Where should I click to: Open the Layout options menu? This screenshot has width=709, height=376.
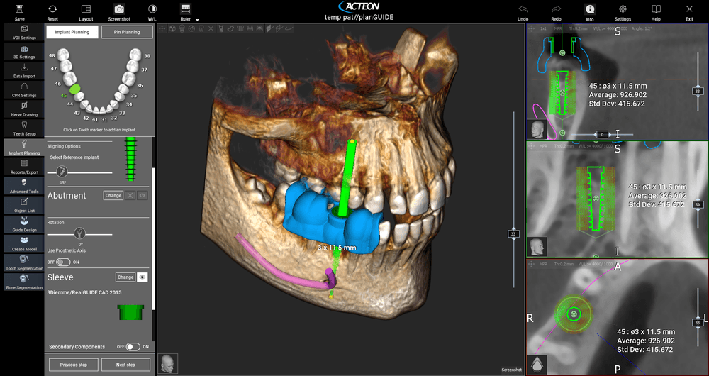point(86,9)
